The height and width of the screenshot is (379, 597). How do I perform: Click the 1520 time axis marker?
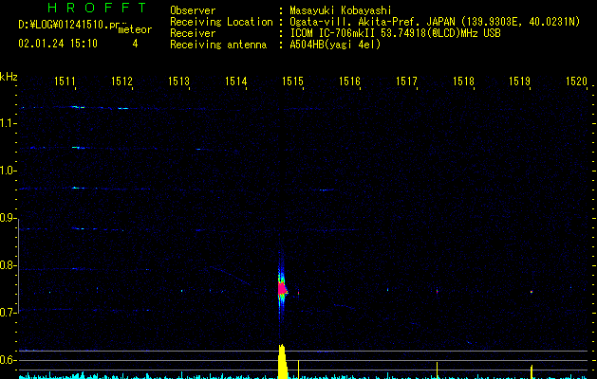point(576,81)
